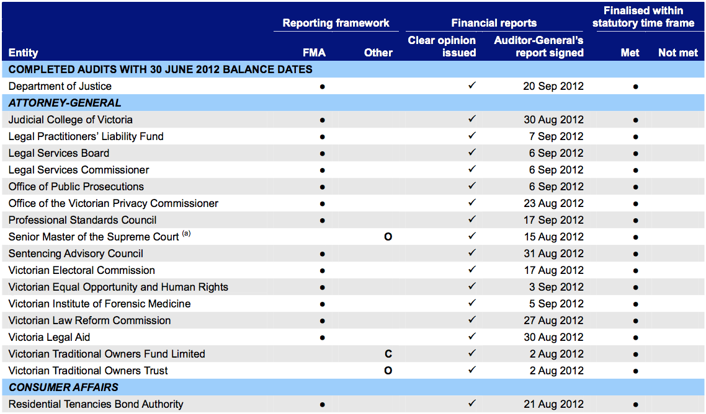Click the ATTORNEY-GENERAL section heading
The width and height of the screenshot is (706, 414).
click(65, 103)
